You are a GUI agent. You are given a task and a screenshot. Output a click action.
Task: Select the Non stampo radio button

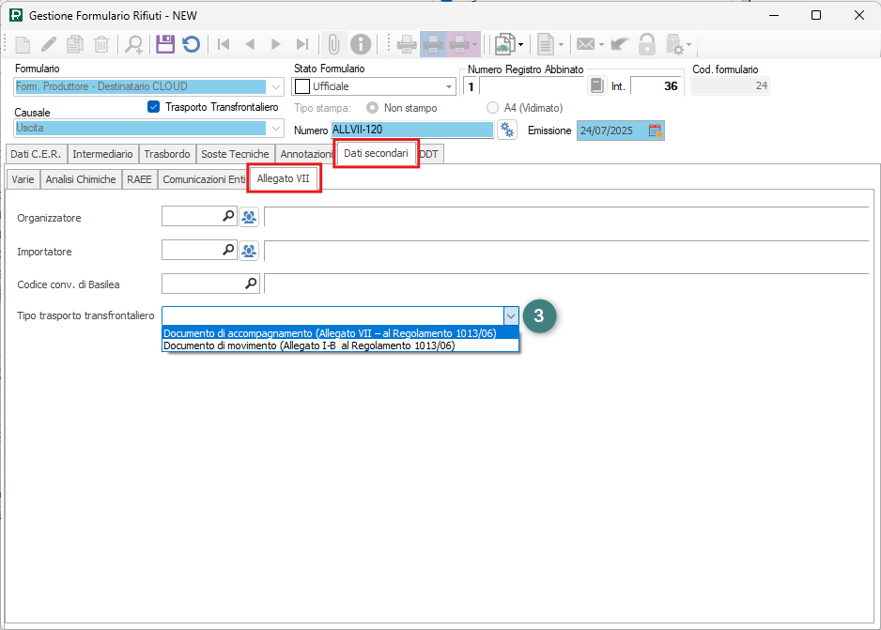[373, 108]
